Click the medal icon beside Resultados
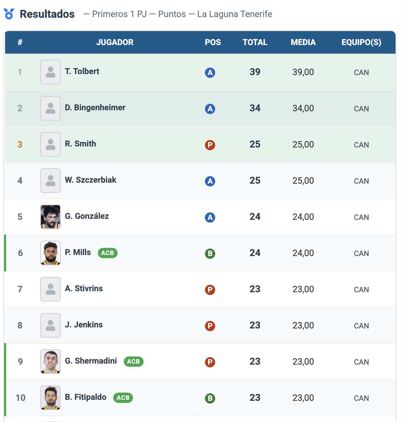The width and height of the screenshot is (401, 422). (x=9, y=14)
